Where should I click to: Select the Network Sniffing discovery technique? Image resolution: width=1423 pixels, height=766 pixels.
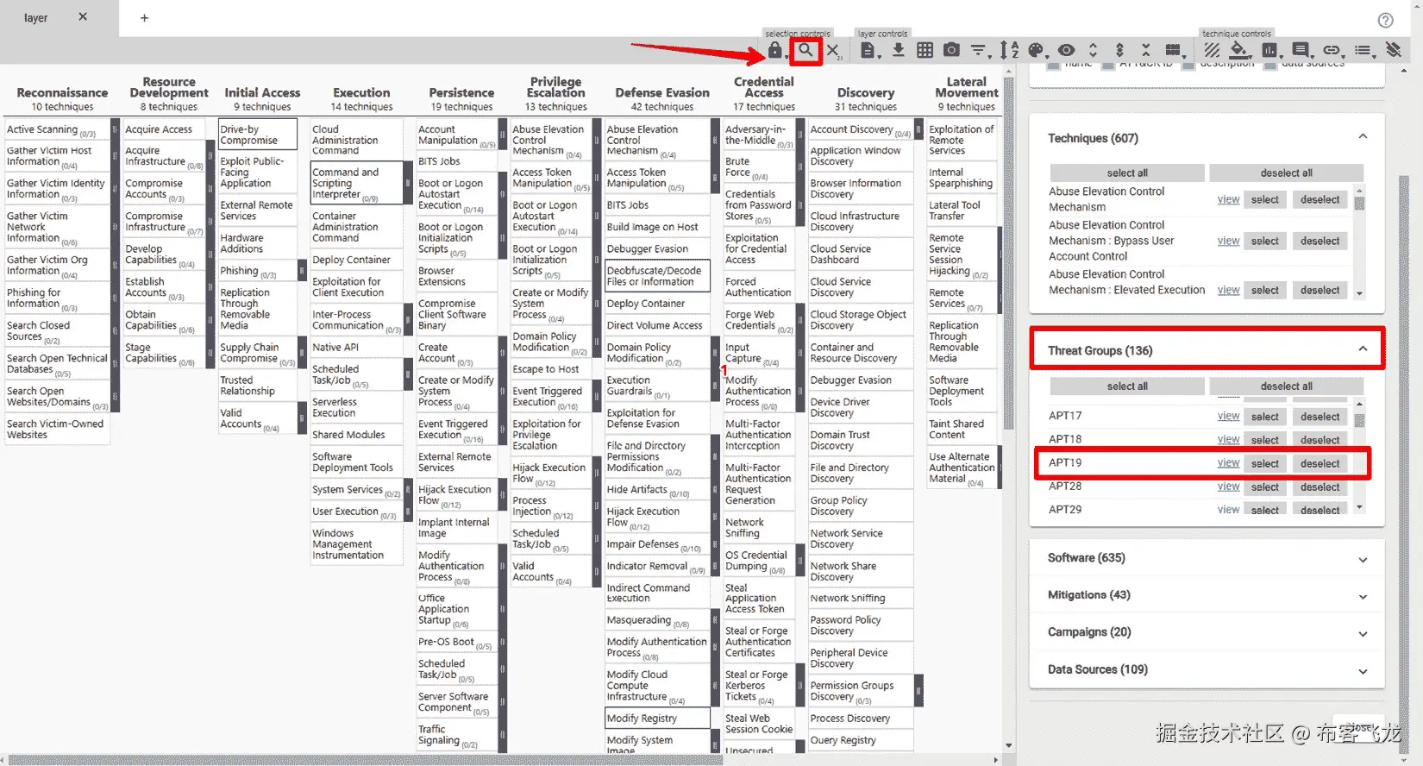tap(861, 598)
